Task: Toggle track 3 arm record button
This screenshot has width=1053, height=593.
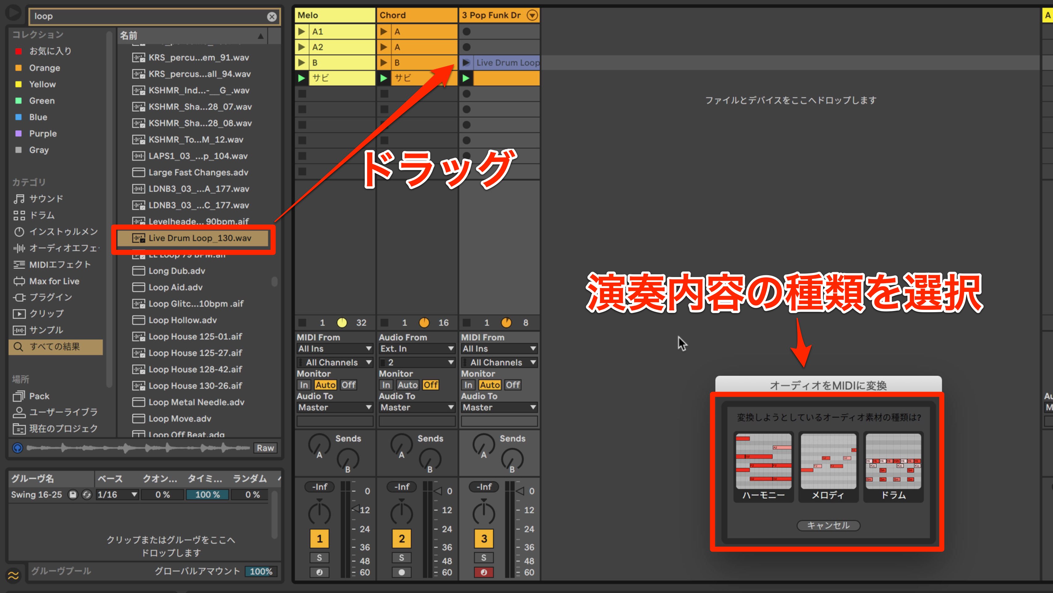Action: (484, 572)
